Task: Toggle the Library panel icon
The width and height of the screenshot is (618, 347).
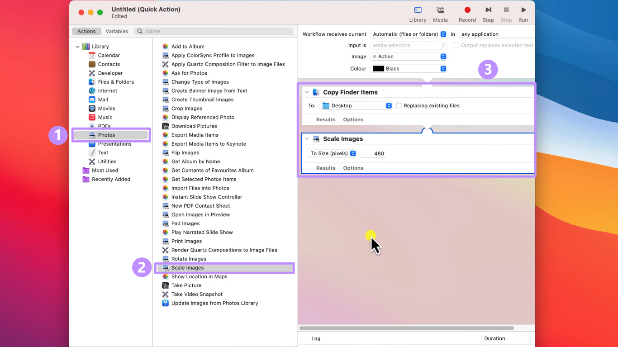Action: click(x=418, y=10)
